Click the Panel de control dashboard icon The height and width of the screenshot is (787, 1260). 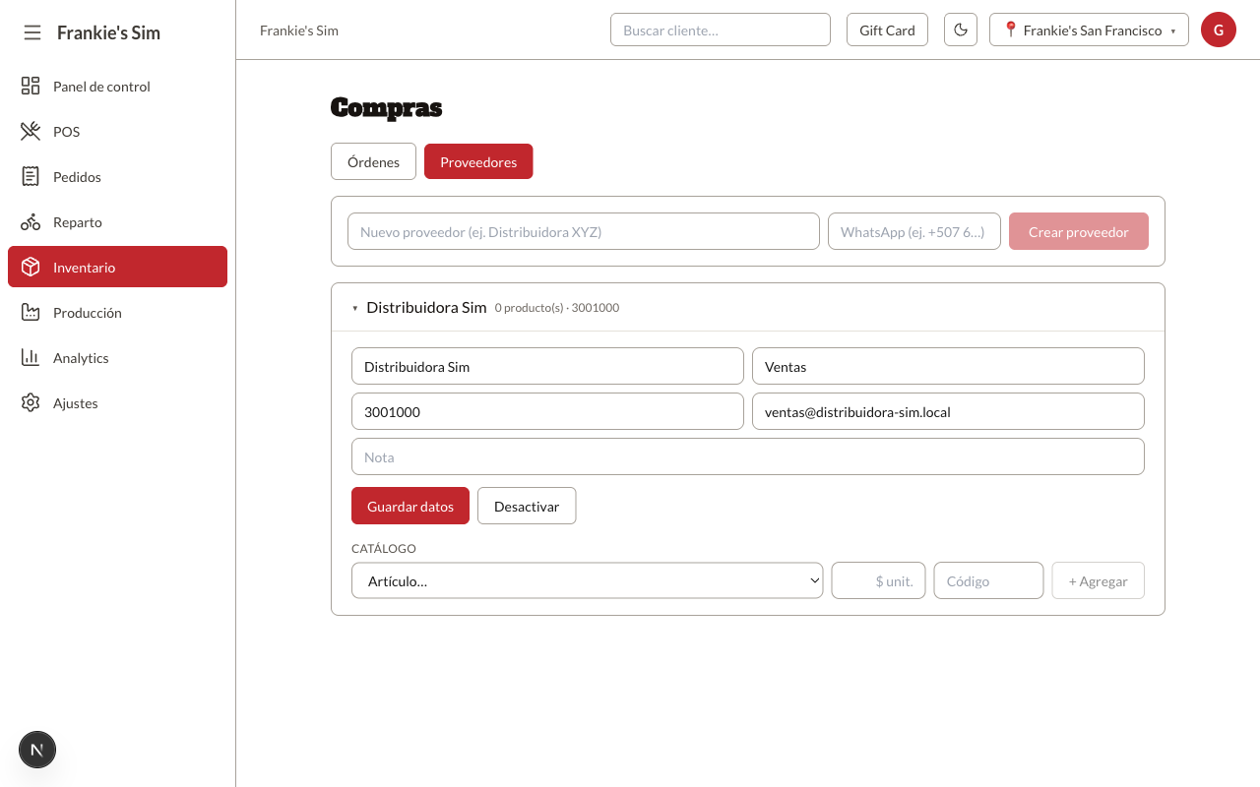coord(31,87)
